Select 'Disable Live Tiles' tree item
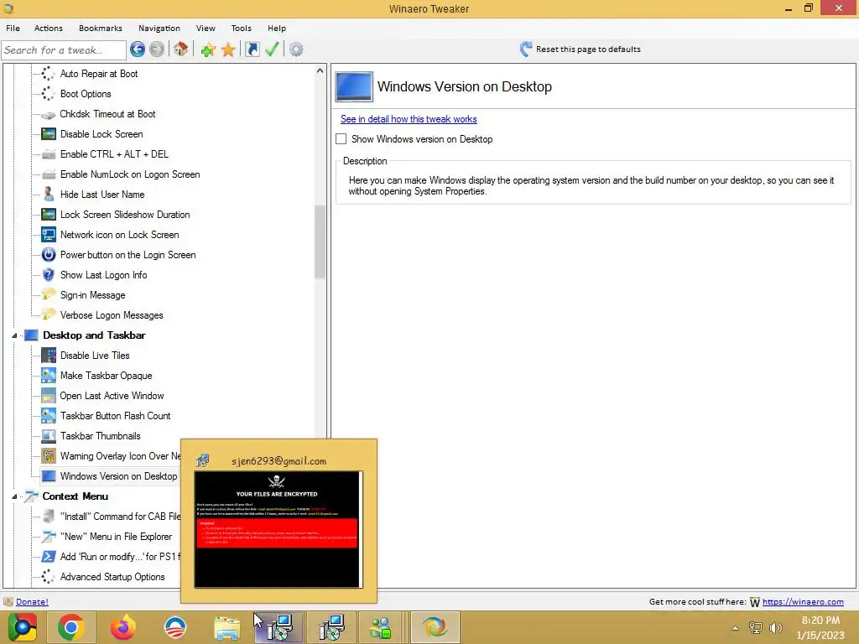The height and width of the screenshot is (644, 859). pos(95,356)
